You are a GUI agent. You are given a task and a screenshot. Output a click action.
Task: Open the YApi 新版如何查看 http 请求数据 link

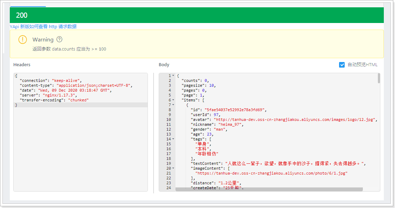pyautogui.click(x=43, y=26)
